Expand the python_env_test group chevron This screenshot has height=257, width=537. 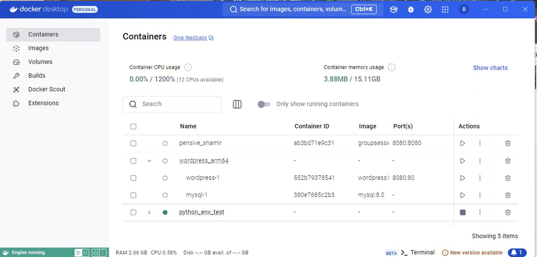click(x=149, y=212)
